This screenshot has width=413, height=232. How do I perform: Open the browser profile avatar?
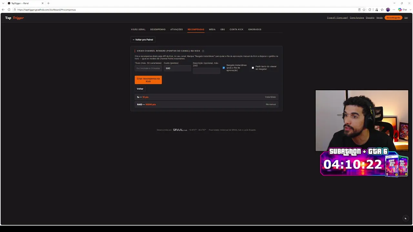pos(388,10)
